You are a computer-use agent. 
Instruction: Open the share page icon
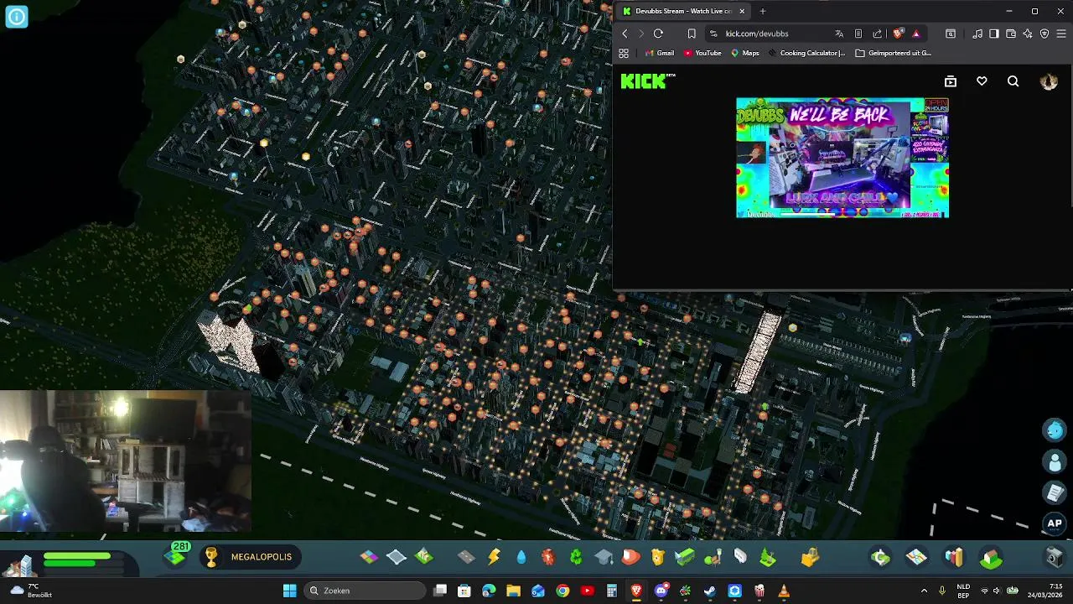[878, 34]
